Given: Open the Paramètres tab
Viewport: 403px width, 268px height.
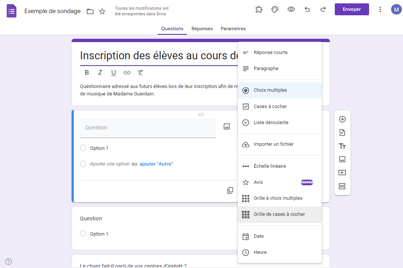Looking at the screenshot, I should coord(233,28).
